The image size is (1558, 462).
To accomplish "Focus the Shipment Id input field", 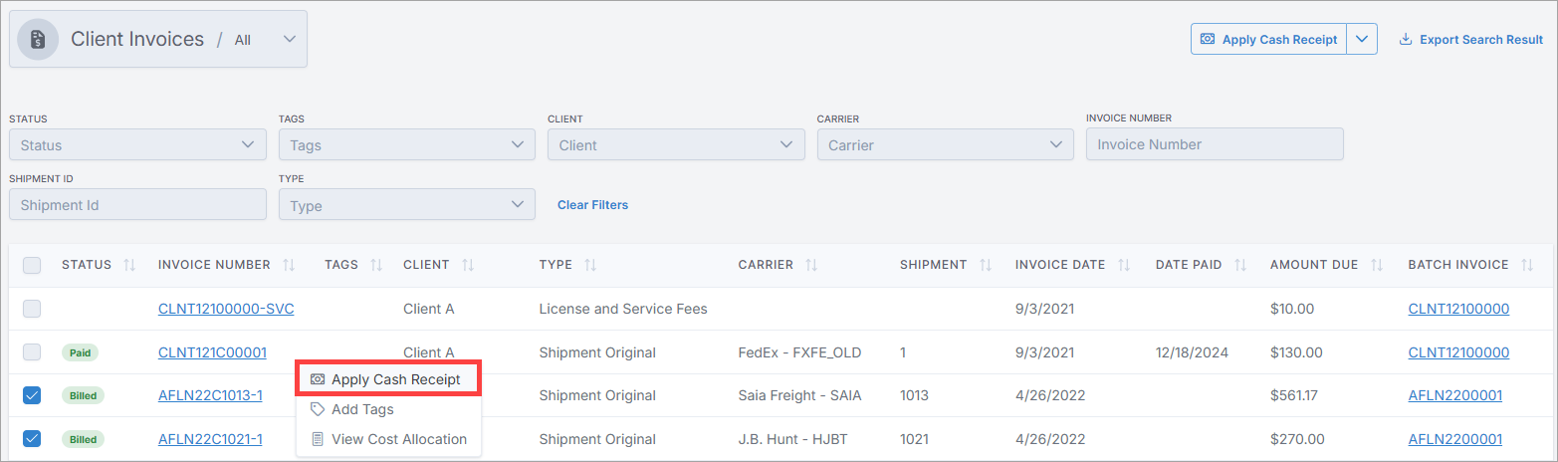I will pyautogui.click(x=137, y=205).
